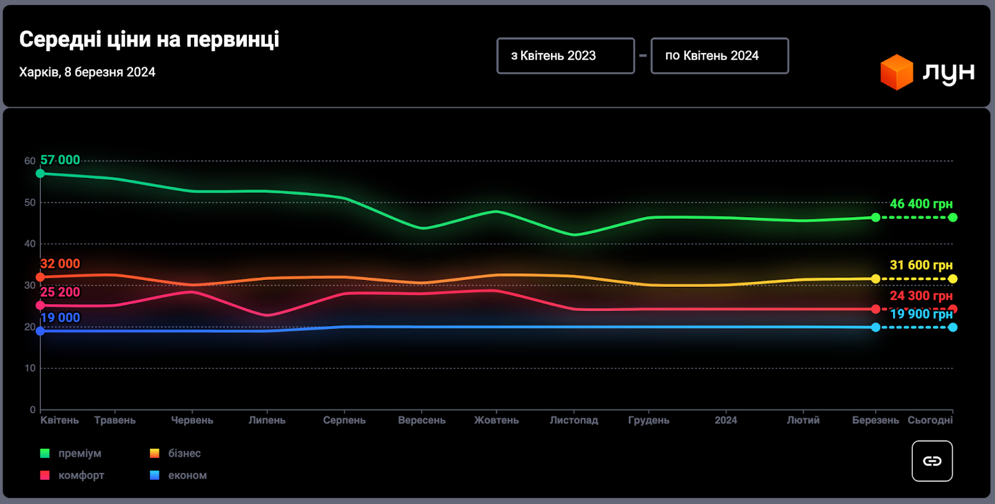Select the green Сьогодні endpoint marker
This screenshot has height=504, width=995.
[x=953, y=217]
